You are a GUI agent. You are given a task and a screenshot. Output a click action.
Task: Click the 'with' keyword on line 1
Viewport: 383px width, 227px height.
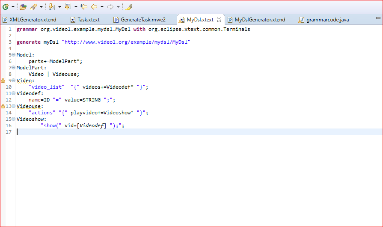(139, 29)
